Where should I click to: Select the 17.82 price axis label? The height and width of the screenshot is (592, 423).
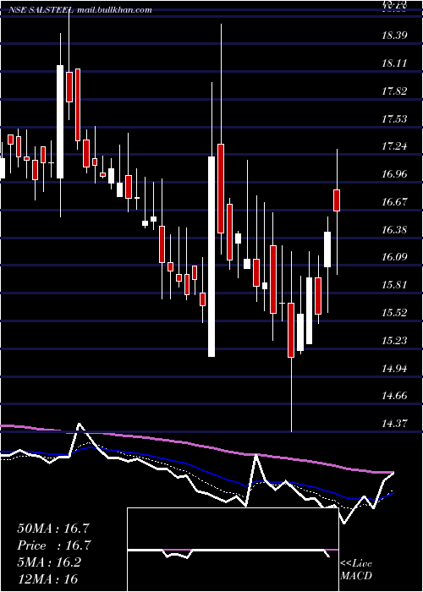(x=394, y=91)
